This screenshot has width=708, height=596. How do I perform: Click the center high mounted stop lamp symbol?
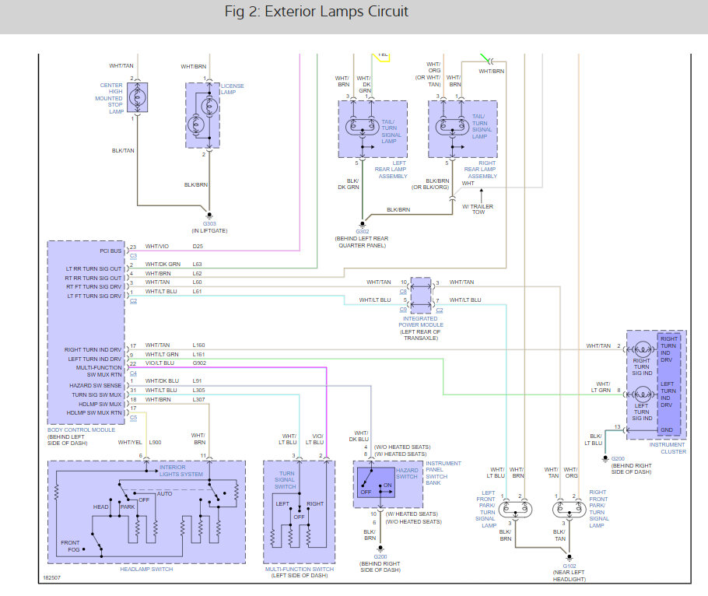point(137,97)
